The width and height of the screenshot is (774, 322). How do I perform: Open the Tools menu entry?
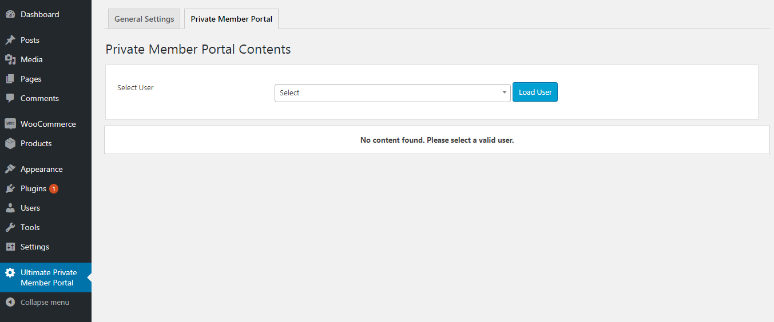point(46,227)
